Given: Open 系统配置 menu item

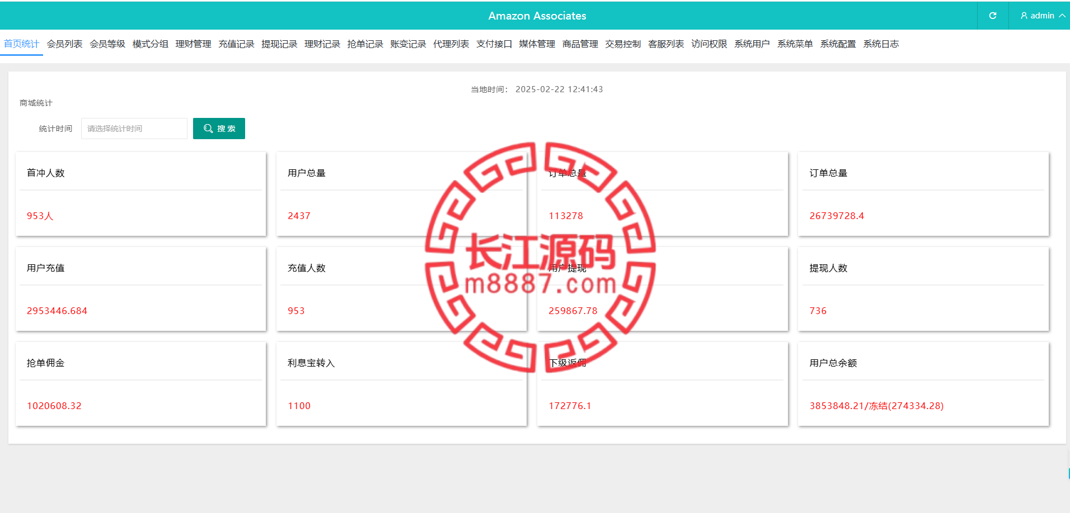Looking at the screenshot, I should pos(838,44).
